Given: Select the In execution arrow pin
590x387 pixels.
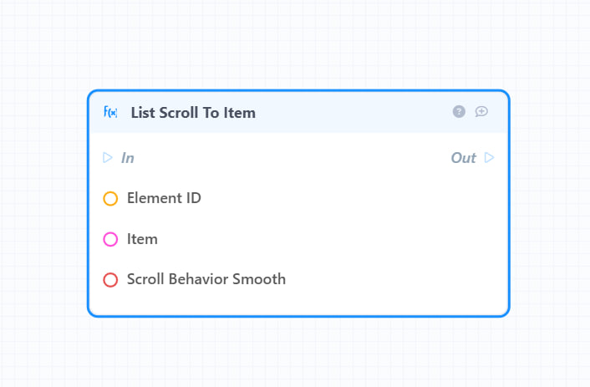Looking at the screenshot, I should point(108,157).
